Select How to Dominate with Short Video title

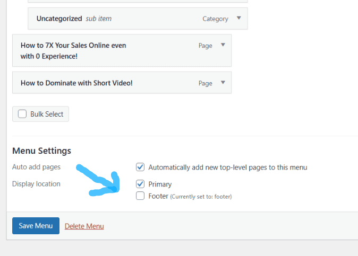coord(76,83)
